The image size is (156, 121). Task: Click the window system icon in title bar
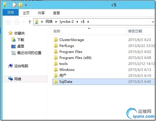coord(5,5)
